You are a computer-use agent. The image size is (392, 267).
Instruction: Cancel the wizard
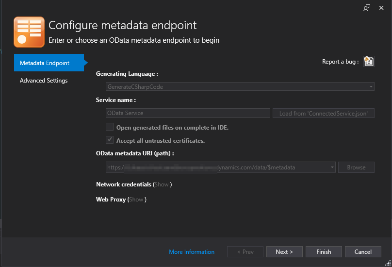point(363,252)
